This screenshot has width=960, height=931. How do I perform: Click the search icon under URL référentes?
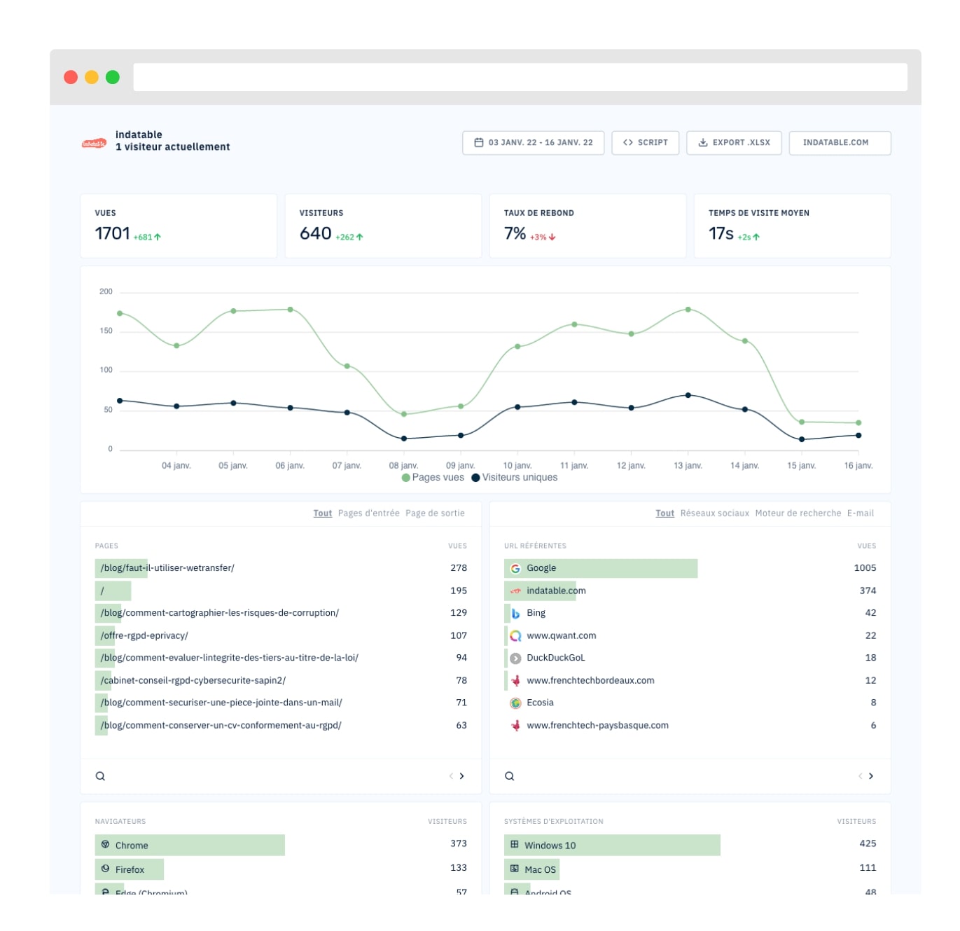509,776
